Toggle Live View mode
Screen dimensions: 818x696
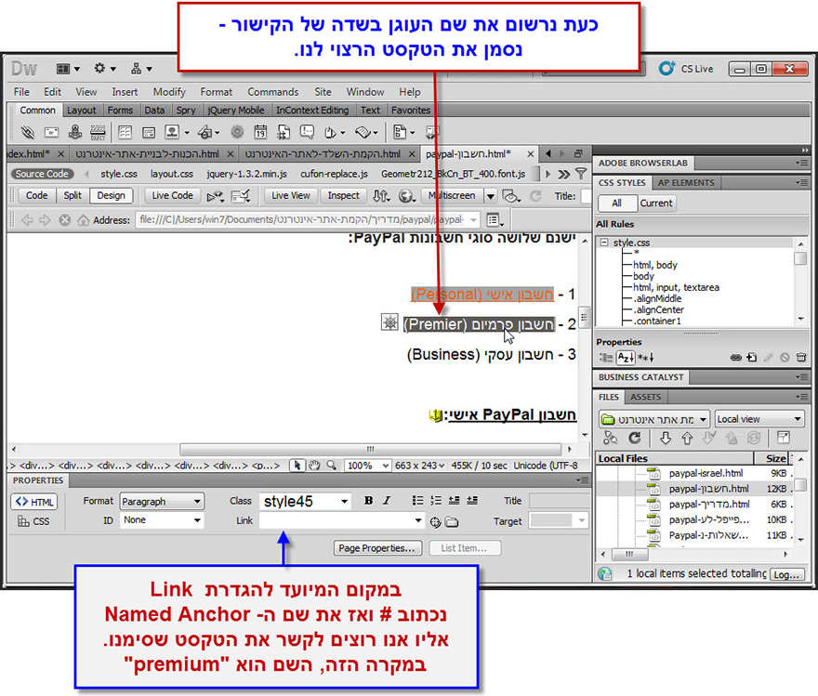291,195
